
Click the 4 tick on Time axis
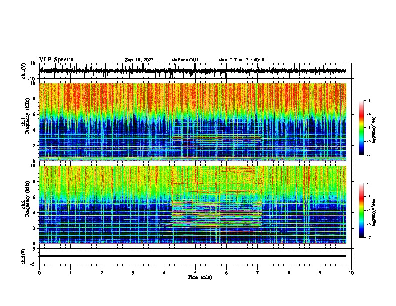(x=164, y=273)
